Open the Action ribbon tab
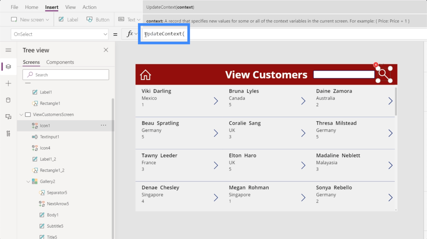 point(89,7)
